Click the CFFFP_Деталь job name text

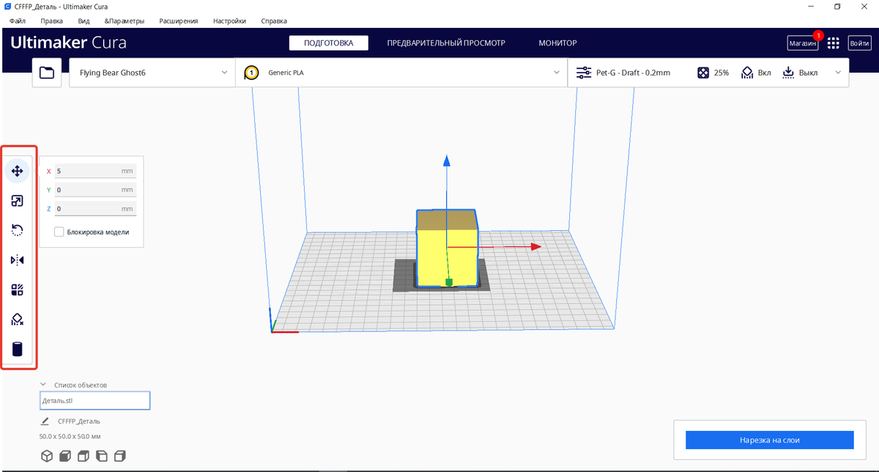click(x=79, y=421)
